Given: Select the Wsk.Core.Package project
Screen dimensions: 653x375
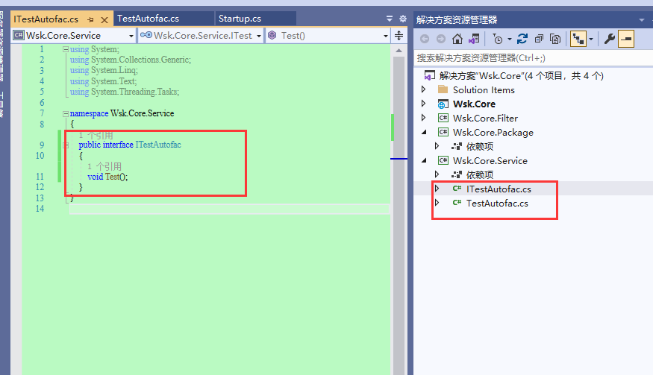Looking at the screenshot, I should [493, 133].
